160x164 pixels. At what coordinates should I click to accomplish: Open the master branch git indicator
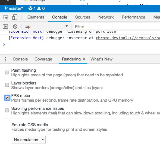[x=14, y=8]
